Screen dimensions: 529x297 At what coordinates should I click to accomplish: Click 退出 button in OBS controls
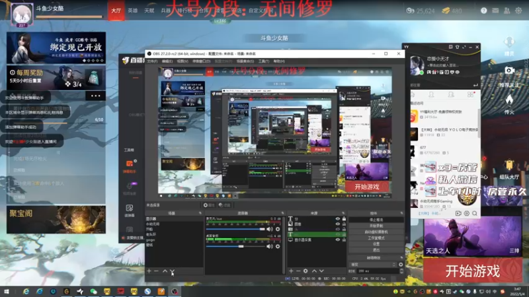[376, 250]
